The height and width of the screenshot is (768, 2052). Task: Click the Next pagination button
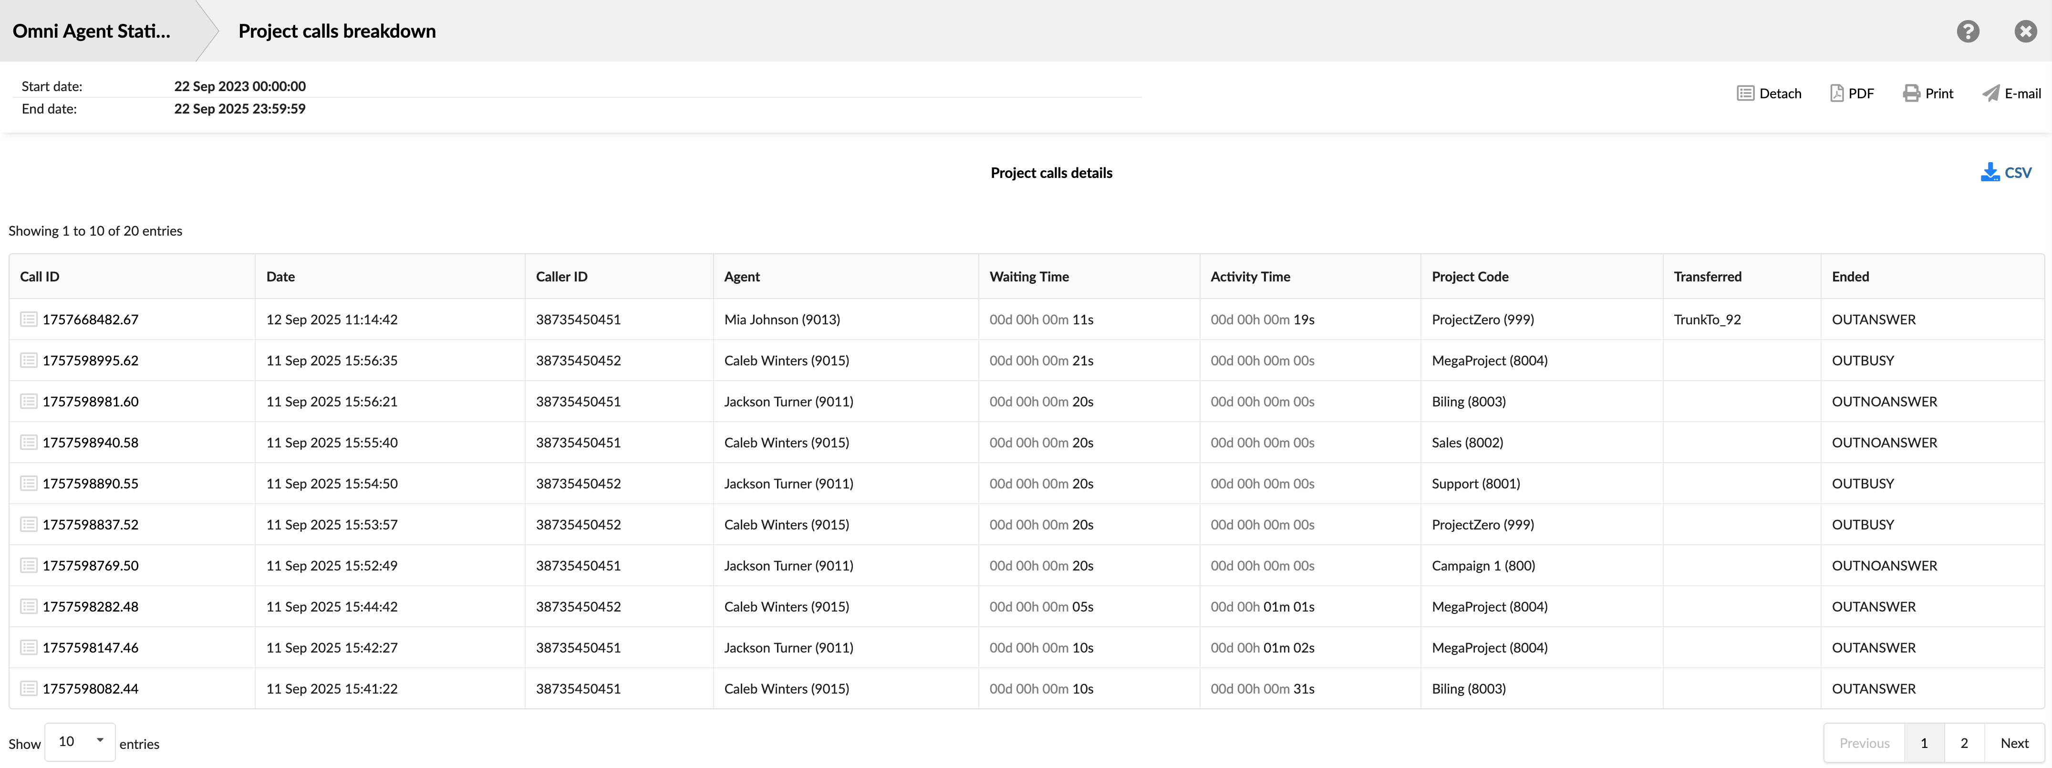[2014, 743]
